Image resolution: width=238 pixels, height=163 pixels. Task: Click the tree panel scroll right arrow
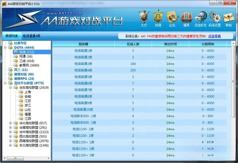pyautogui.click(x=48, y=158)
